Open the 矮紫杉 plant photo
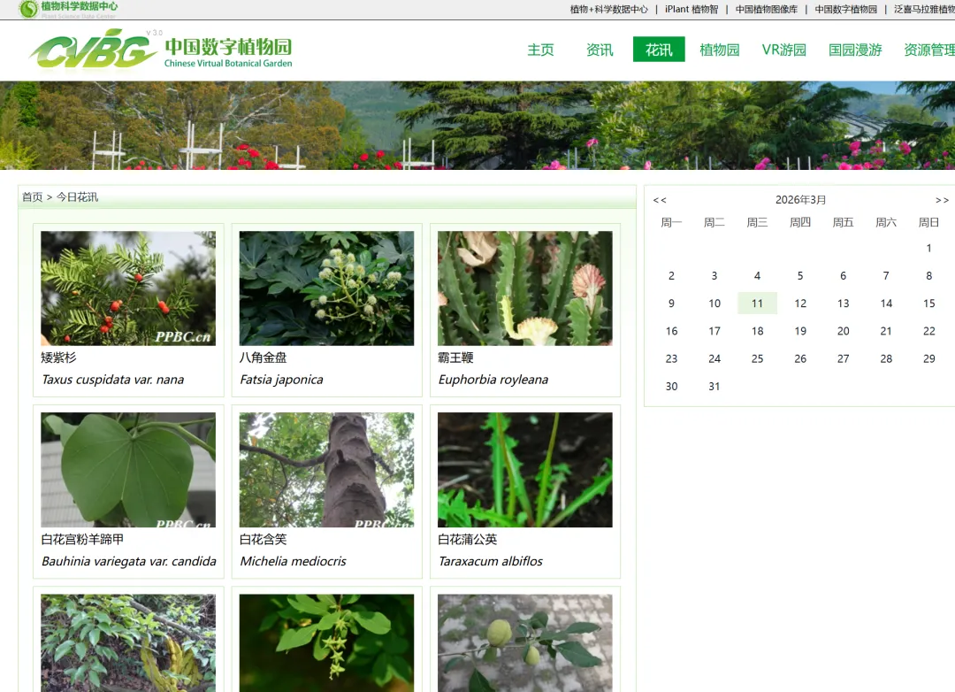Image resolution: width=955 pixels, height=692 pixels. tap(128, 288)
